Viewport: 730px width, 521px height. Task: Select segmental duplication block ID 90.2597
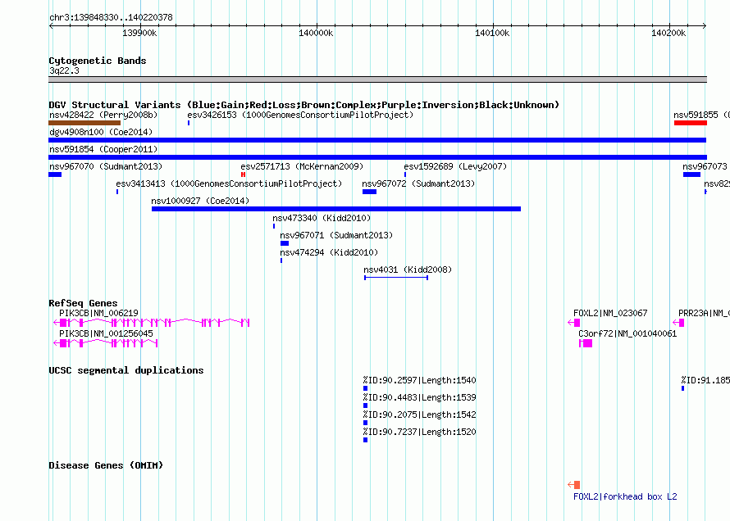366,388
